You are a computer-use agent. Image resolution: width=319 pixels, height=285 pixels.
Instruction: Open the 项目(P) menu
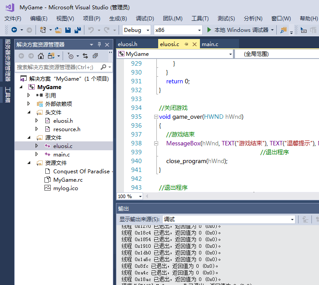tap(92, 19)
